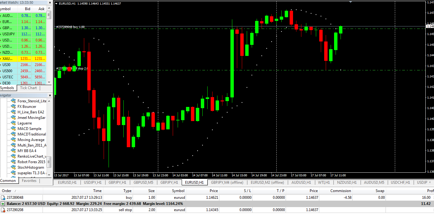Select the FX Bouncer expert advisor icon
Viewport: 434px width, 216px height.
13,106
